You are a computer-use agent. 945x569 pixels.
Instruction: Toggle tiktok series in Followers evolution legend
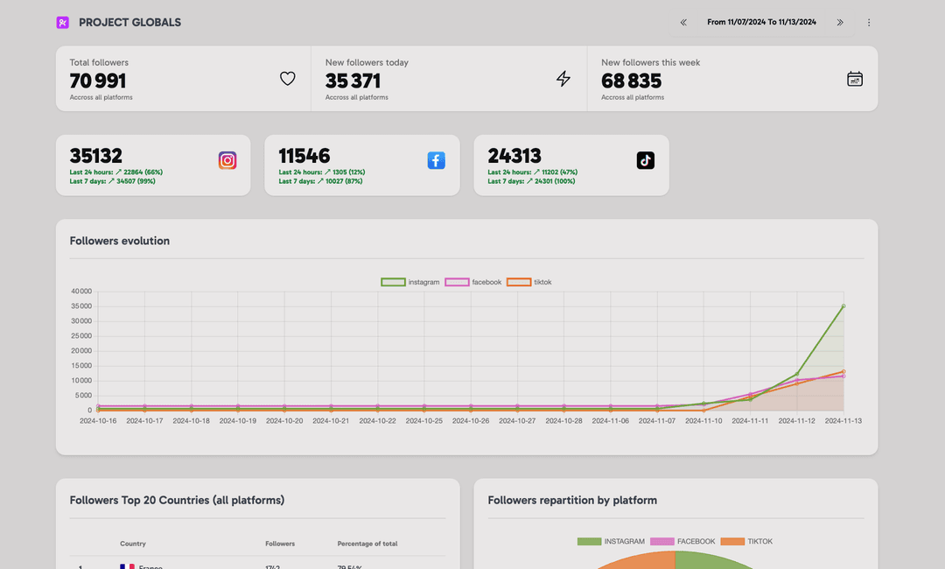529,282
